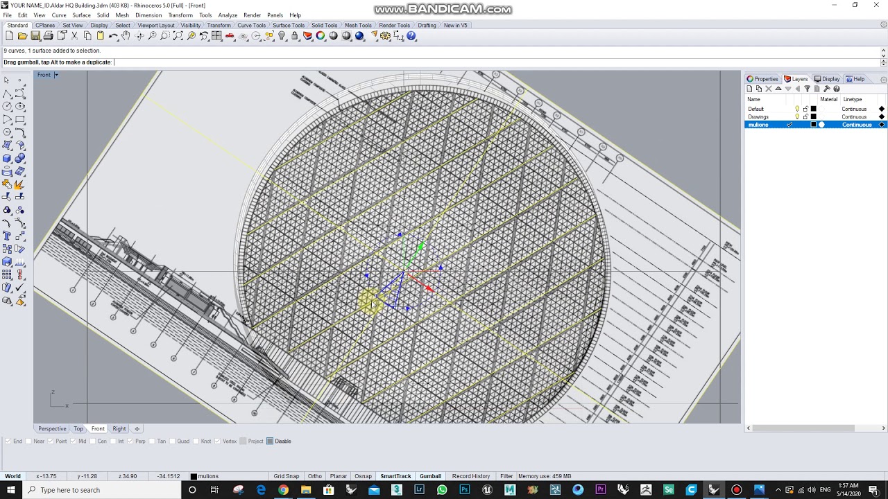Click the add viewport tab plus button
The width and height of the screenshot is (888, 499).
[137, 429]
